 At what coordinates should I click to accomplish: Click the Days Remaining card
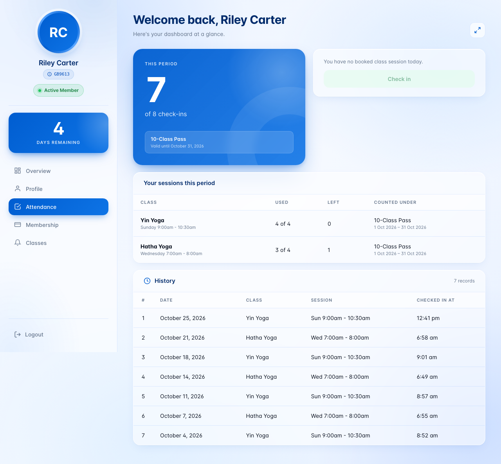(x=58, y=133)
